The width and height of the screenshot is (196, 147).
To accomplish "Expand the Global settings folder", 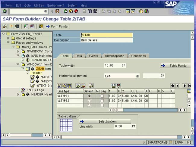I will coord(8,38).
